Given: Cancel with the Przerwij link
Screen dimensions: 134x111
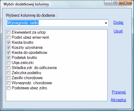Looking at the screenshot, I should tap(119, 92).
